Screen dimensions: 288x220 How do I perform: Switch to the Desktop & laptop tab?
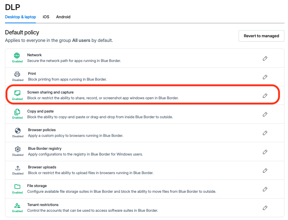point(20,17)
